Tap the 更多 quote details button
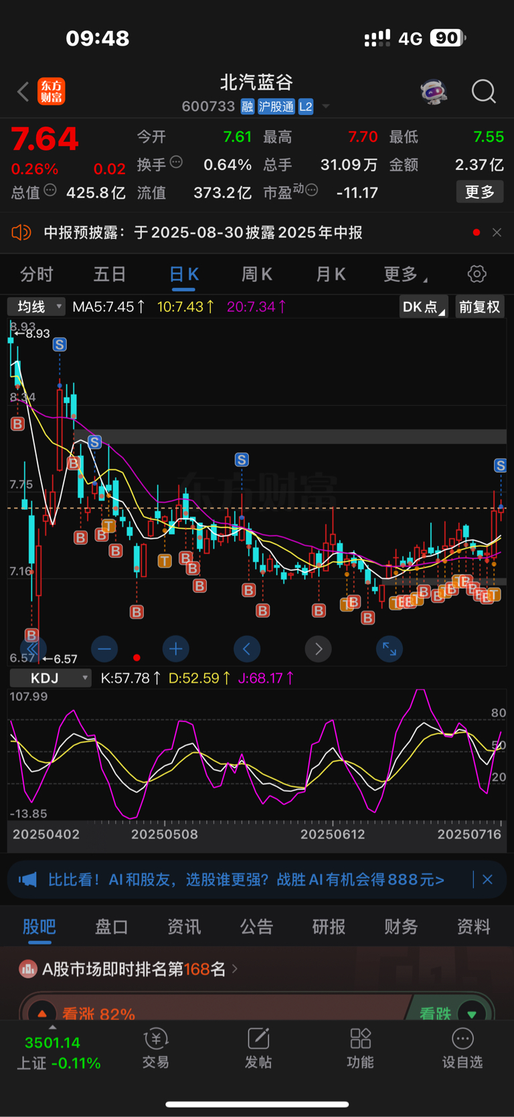This screenshot has height=1117, width=514. (480, 192)
